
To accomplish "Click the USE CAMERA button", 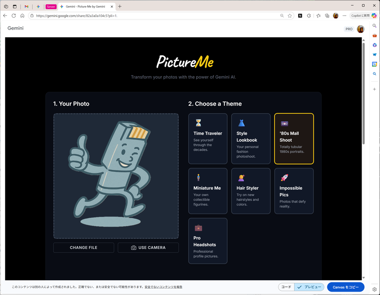I will [148, 247].
